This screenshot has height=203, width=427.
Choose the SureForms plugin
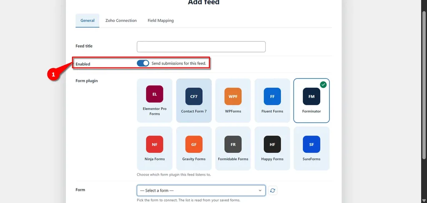[311, 148]
